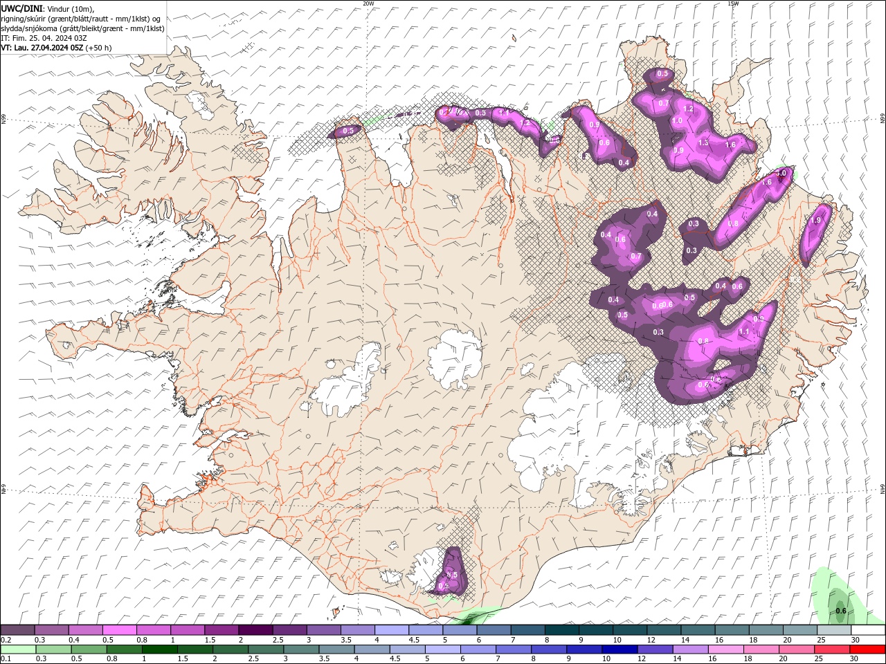Screen dimensions: 886x664
Task: Choose the pale grey swatch labeled 25 in the snow scale
Action: [834, 630]
